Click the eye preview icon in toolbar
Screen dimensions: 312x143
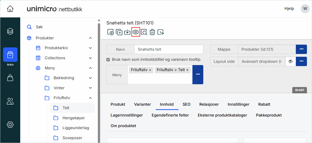[x=136, y=32]
